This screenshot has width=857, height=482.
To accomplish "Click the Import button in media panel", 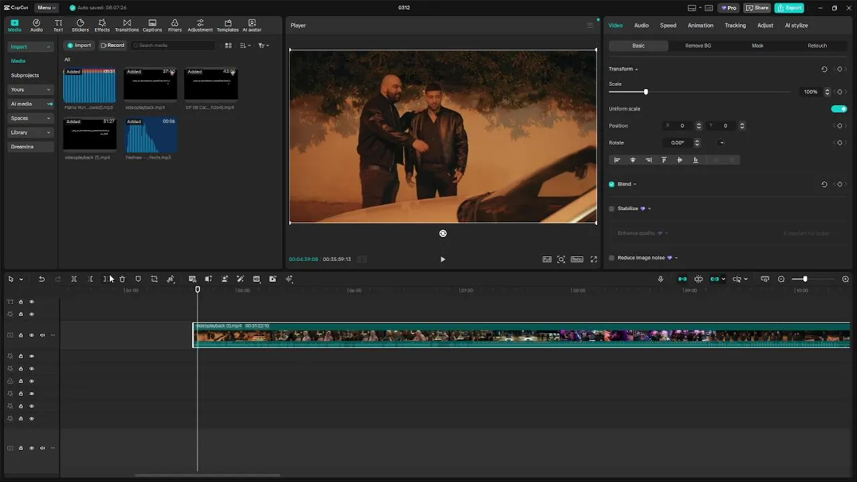I will tap(79, 46).
